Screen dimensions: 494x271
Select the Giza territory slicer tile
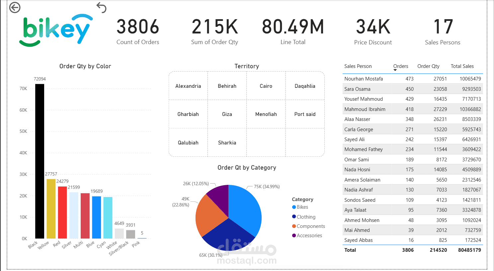pos(227,114)
